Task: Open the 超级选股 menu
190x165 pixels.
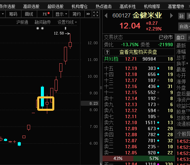Action: click(x=55, y=6)
